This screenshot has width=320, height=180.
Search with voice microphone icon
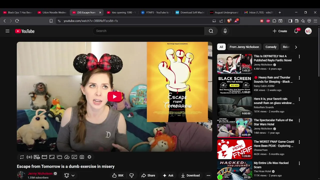tap(225, 31)
